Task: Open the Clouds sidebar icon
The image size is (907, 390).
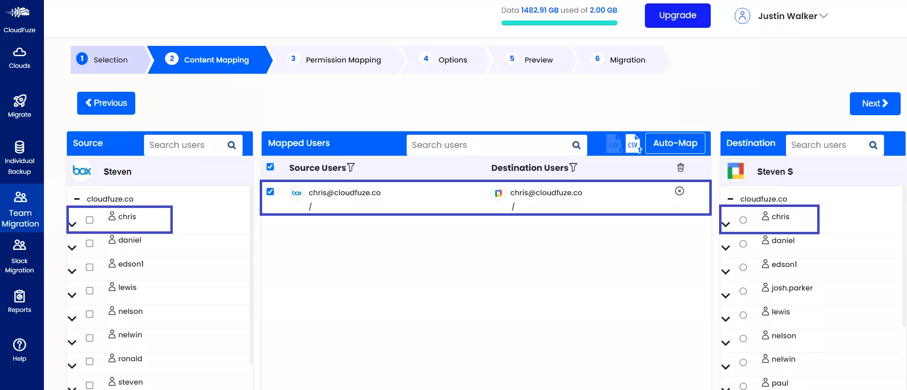Action: coord(20,52)
